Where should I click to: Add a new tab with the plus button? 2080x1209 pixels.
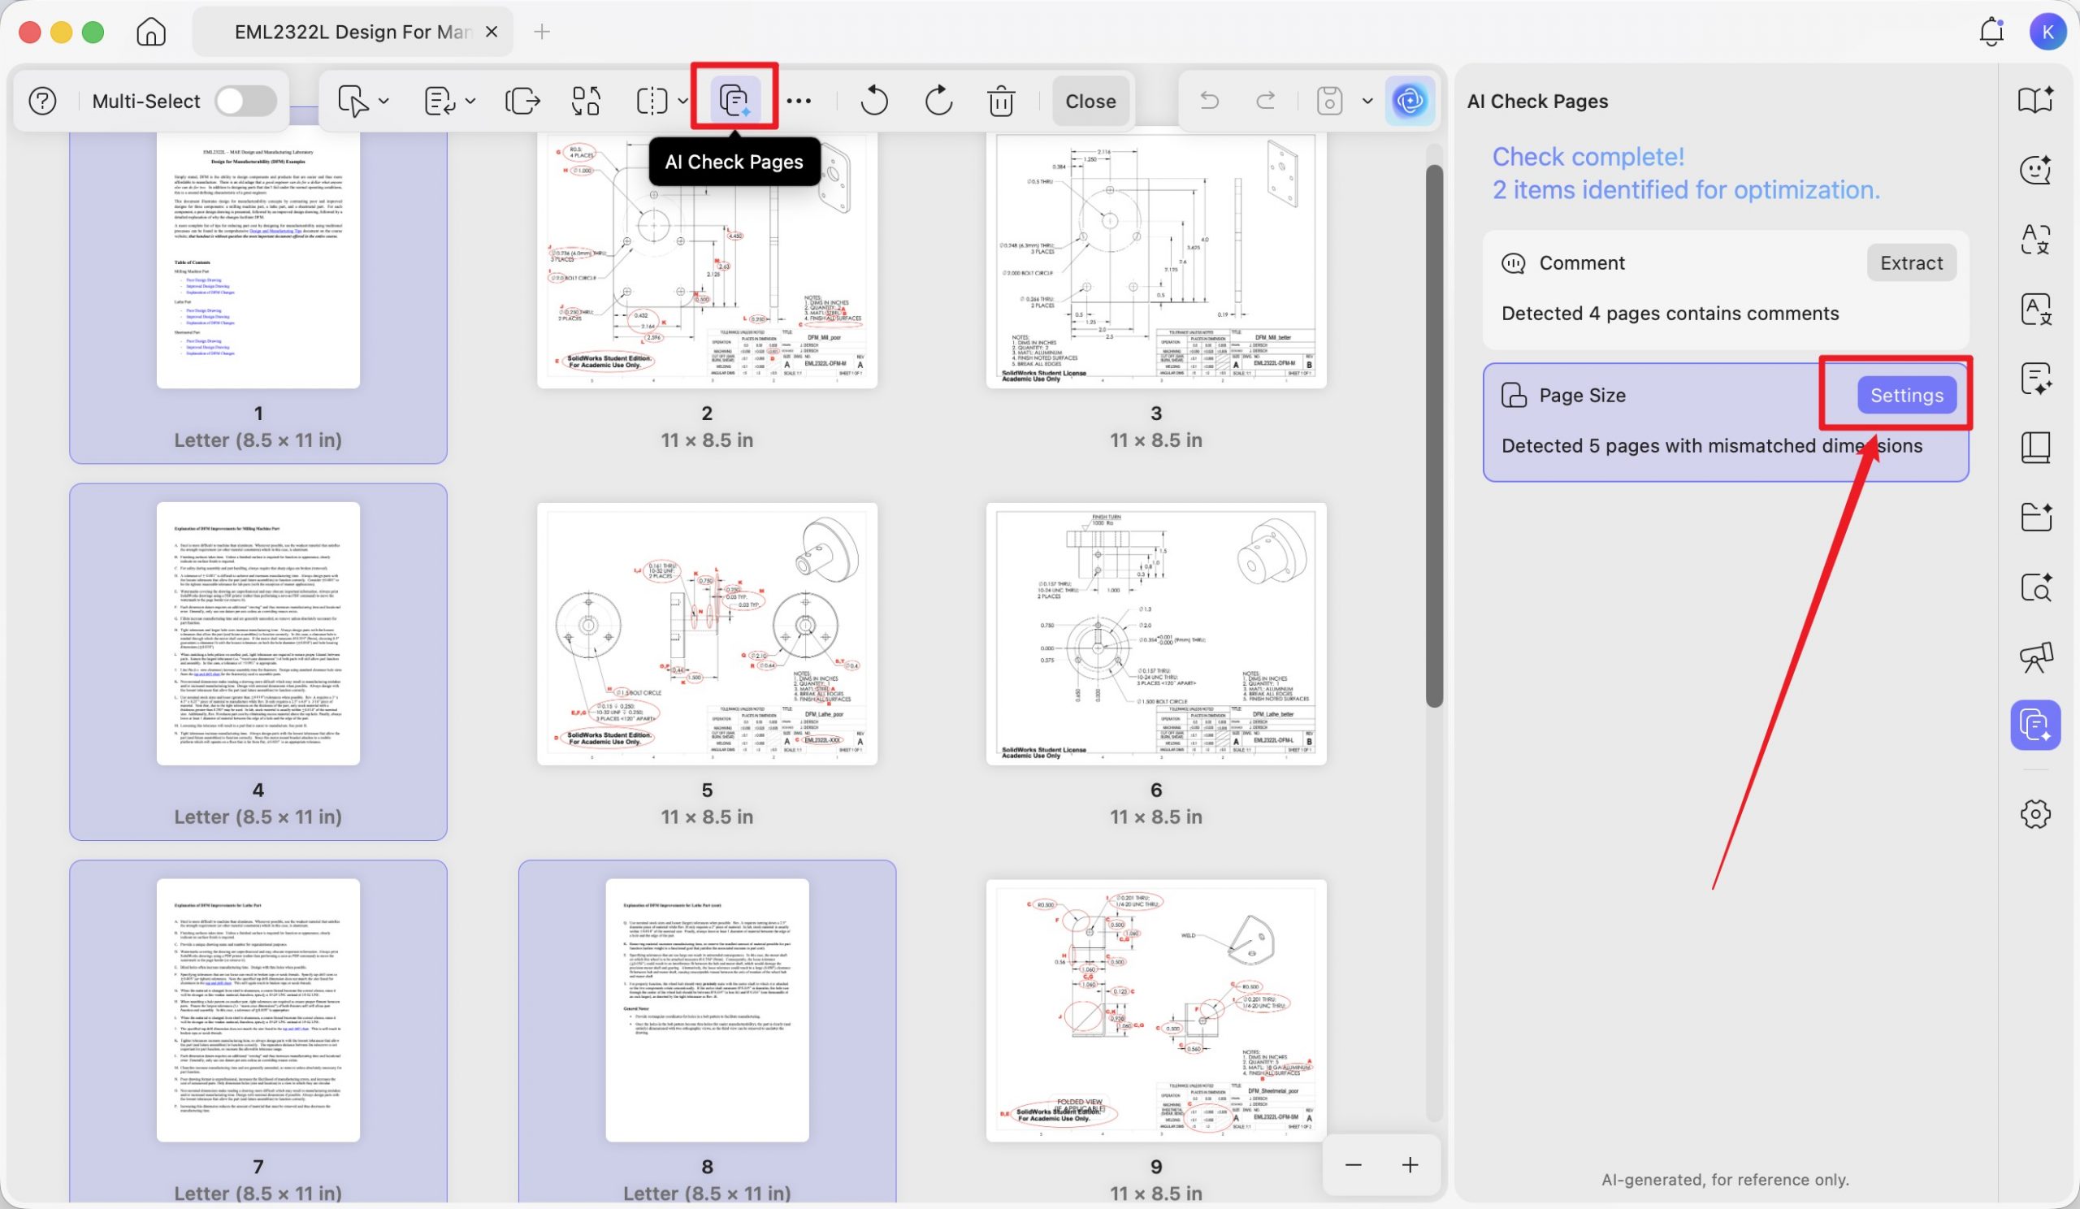541,32
